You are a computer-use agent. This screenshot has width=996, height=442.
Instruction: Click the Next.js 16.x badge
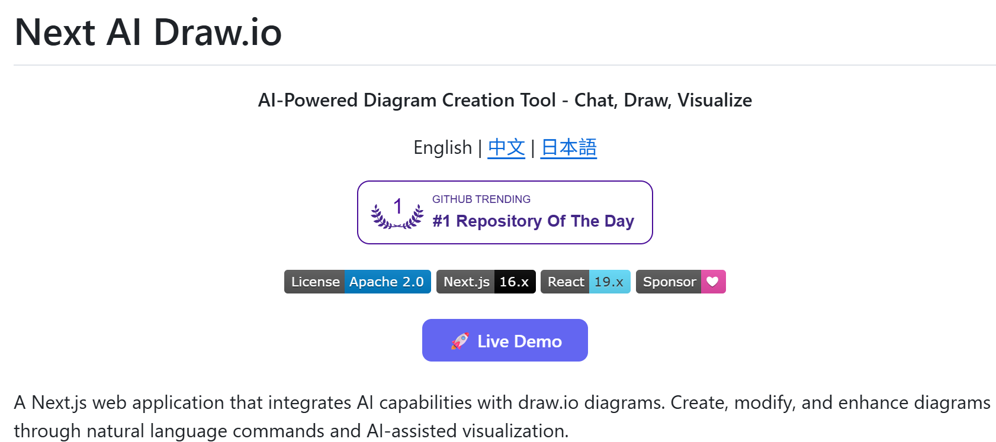click(486, 282)
